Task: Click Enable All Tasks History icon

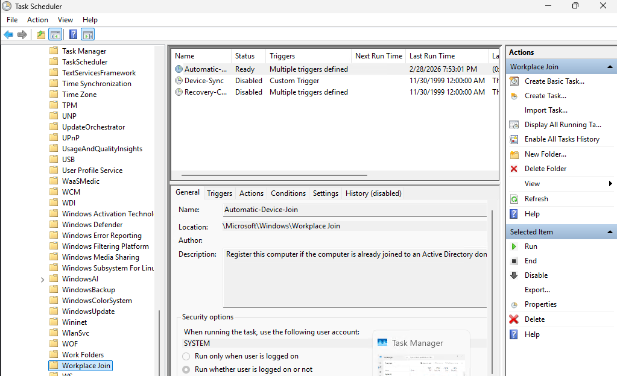Action: 514,139
